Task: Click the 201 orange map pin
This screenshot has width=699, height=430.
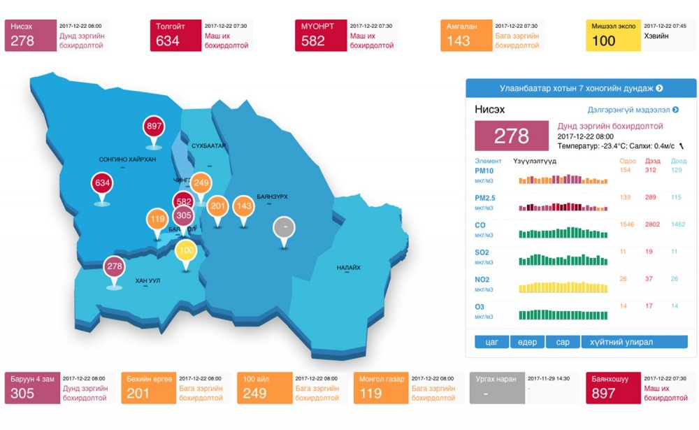Action: point(218,206)
